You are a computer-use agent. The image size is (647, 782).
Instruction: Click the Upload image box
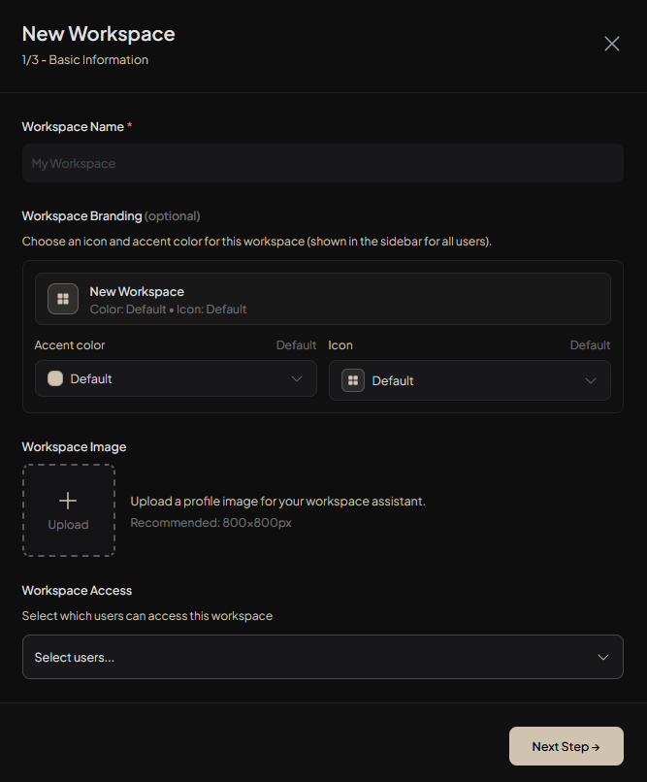coord(69,510)
